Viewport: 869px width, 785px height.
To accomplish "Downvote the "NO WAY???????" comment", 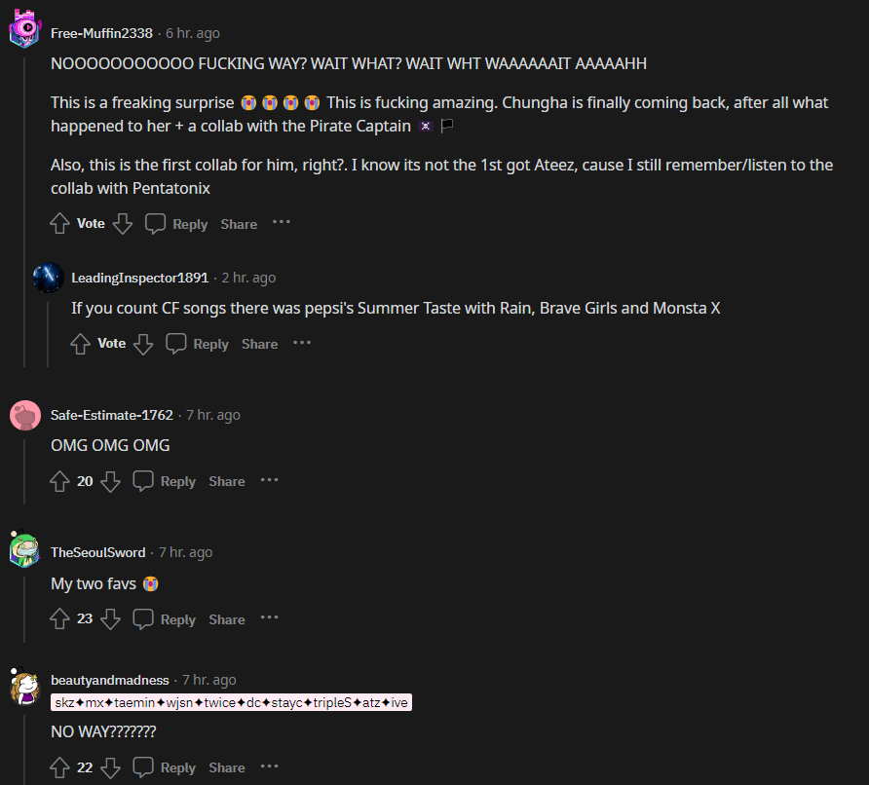I will [x=110, y=767].
